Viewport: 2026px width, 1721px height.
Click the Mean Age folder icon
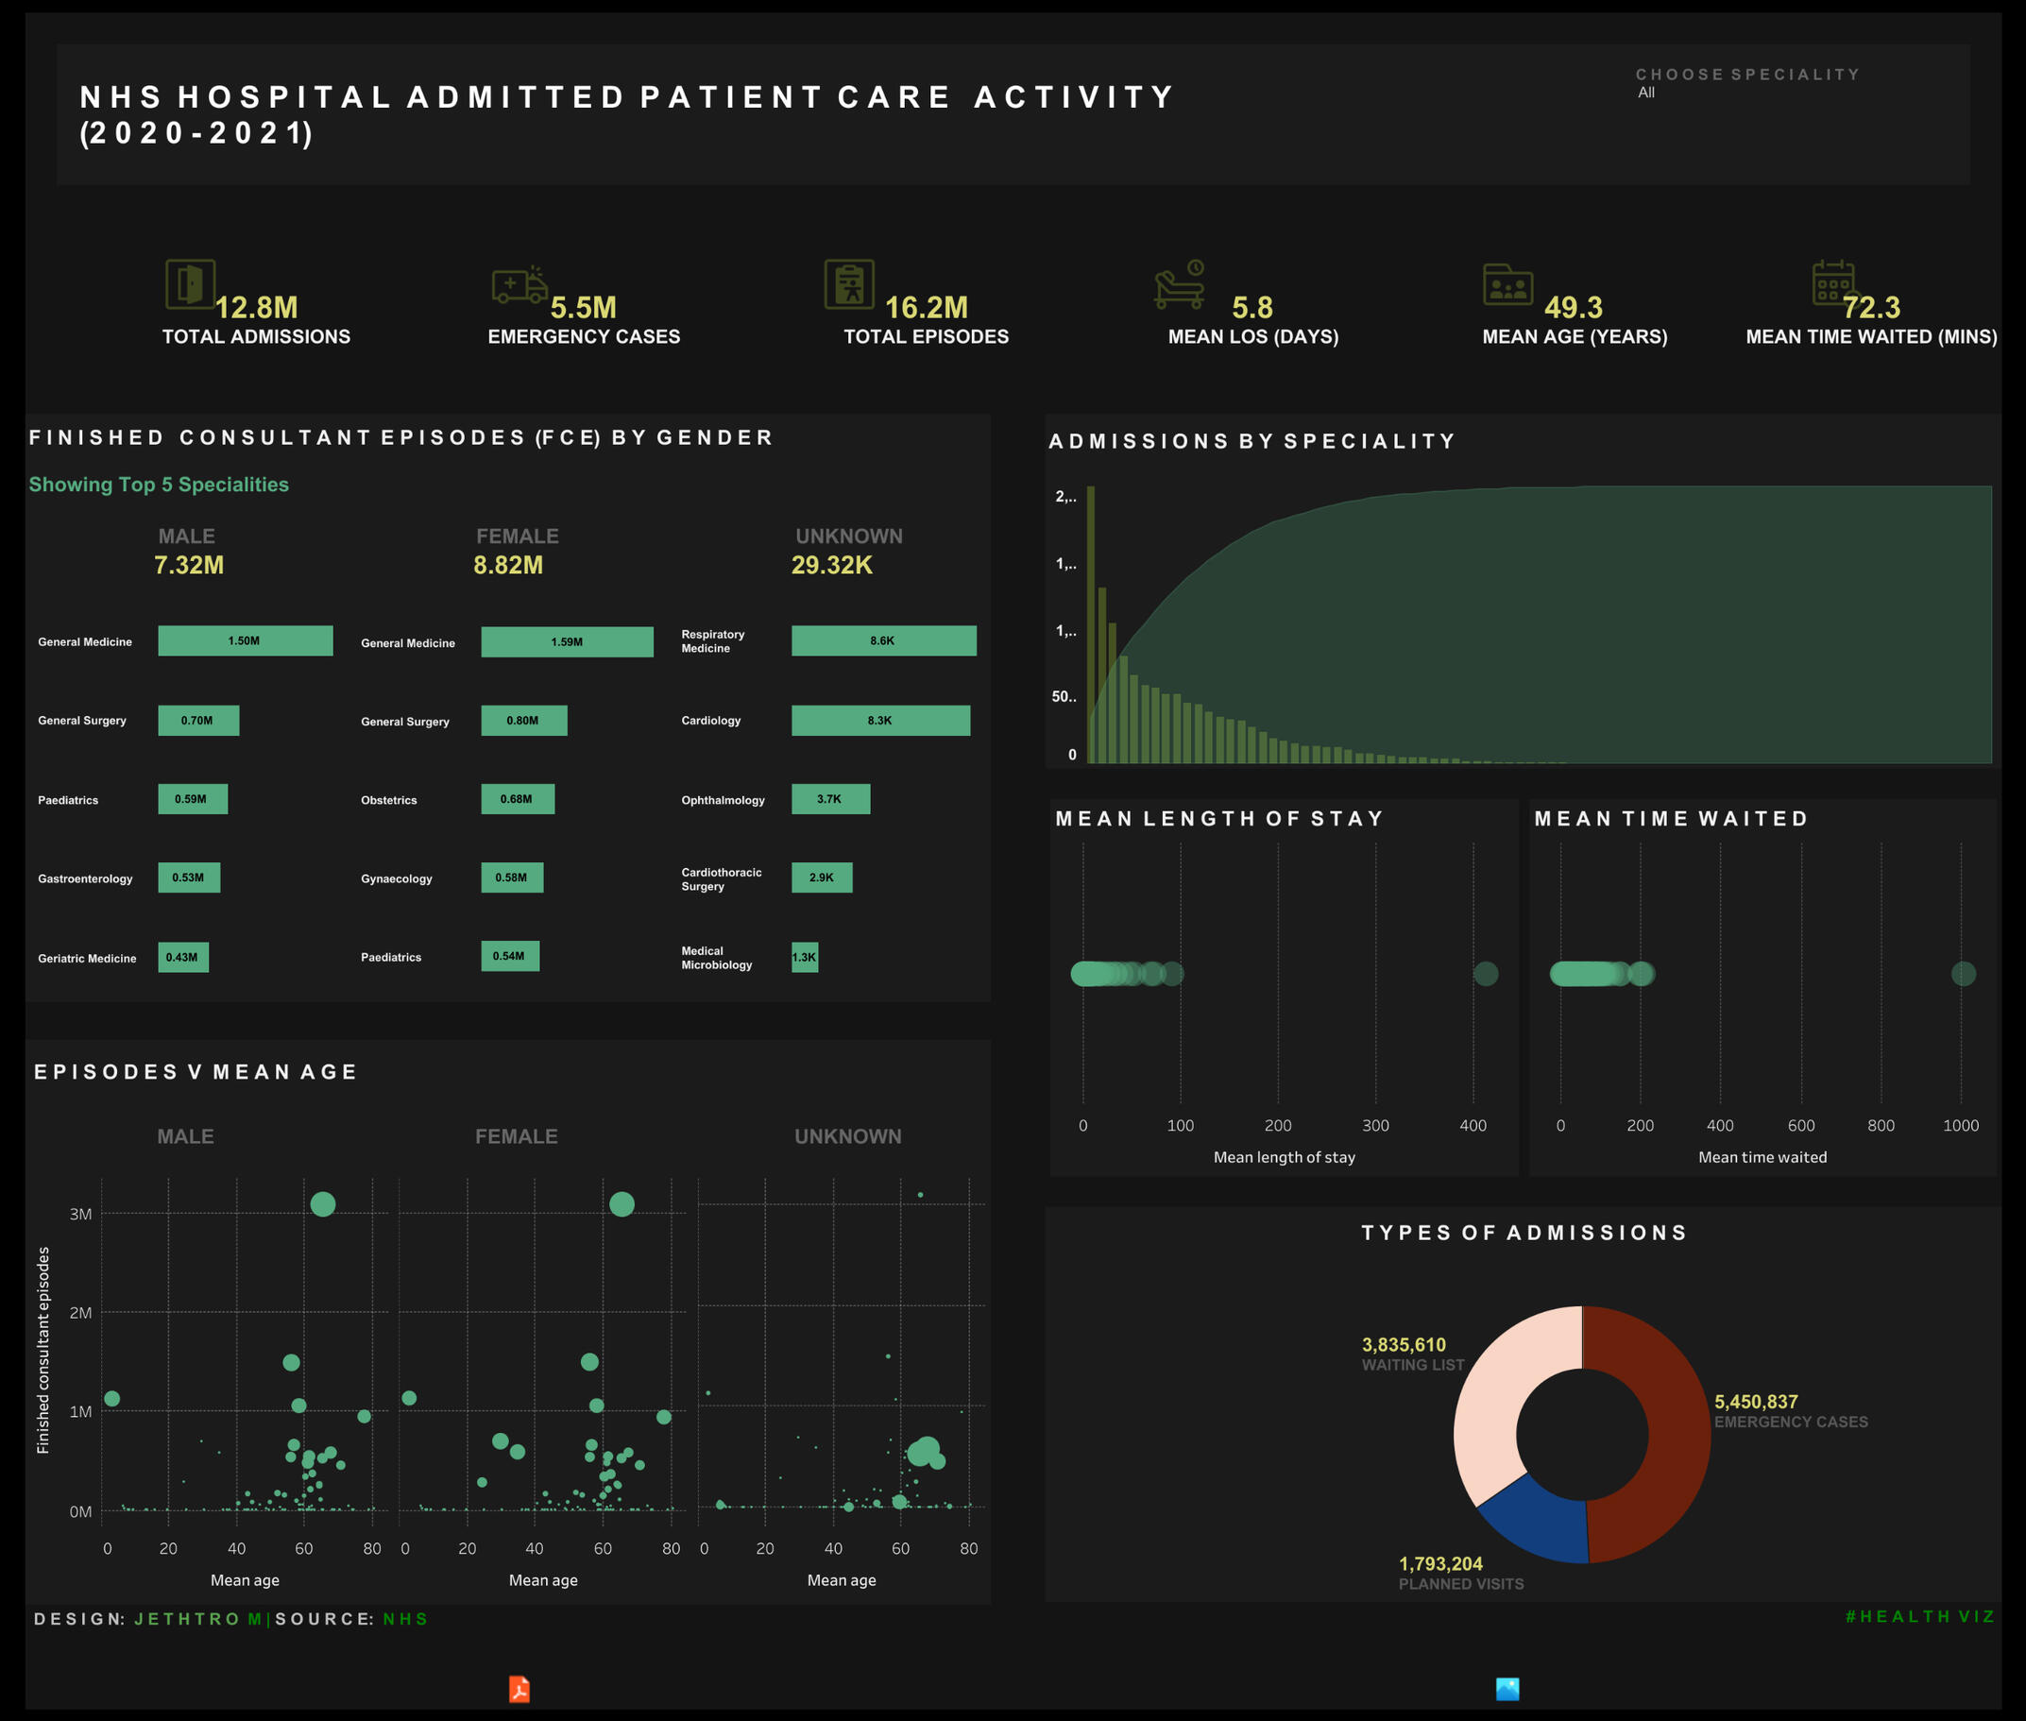click(1507, 285)
